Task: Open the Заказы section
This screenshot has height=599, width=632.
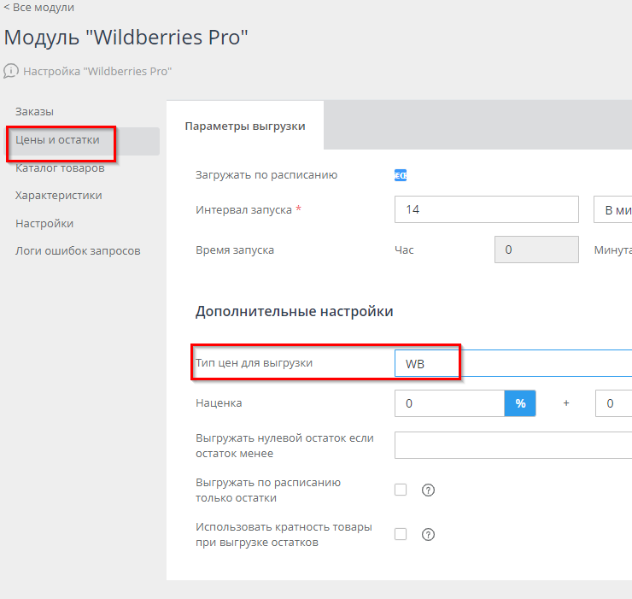Action: click(35, 112)
